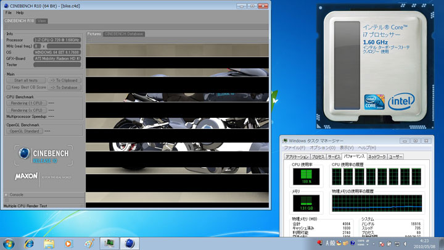Open the IME pad icon in language bar
This screenshot has width=444, height=250.
coord(339,243)
